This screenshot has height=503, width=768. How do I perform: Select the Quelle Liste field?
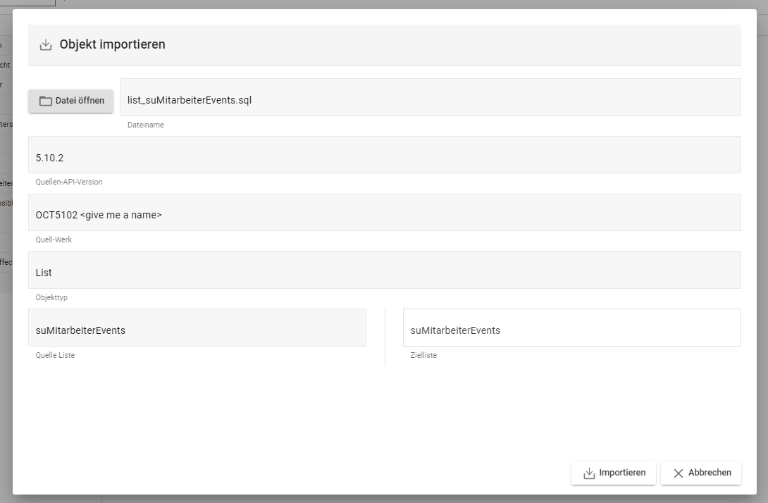pos(197,330)
